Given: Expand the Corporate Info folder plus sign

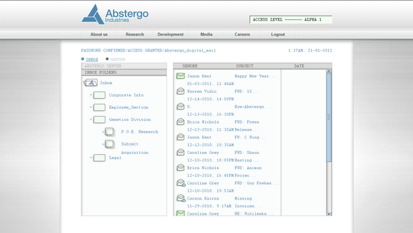Looking at the screenshot, I should point(91,95).
